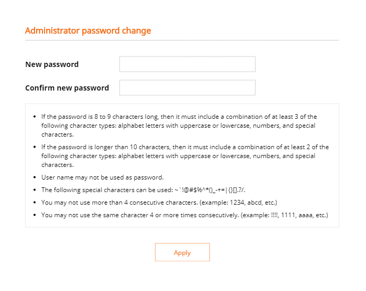Screen dimensions: 366x291
Task: Click the New password label
Action: pyautogui.click(x=52, y=64)
